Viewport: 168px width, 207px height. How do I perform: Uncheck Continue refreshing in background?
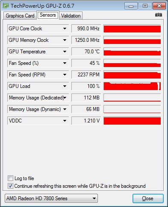coord(10,186)
